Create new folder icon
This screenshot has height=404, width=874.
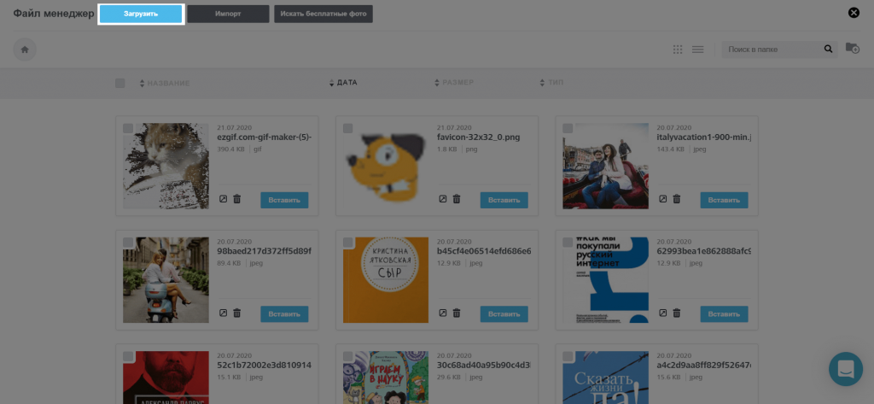853,48
